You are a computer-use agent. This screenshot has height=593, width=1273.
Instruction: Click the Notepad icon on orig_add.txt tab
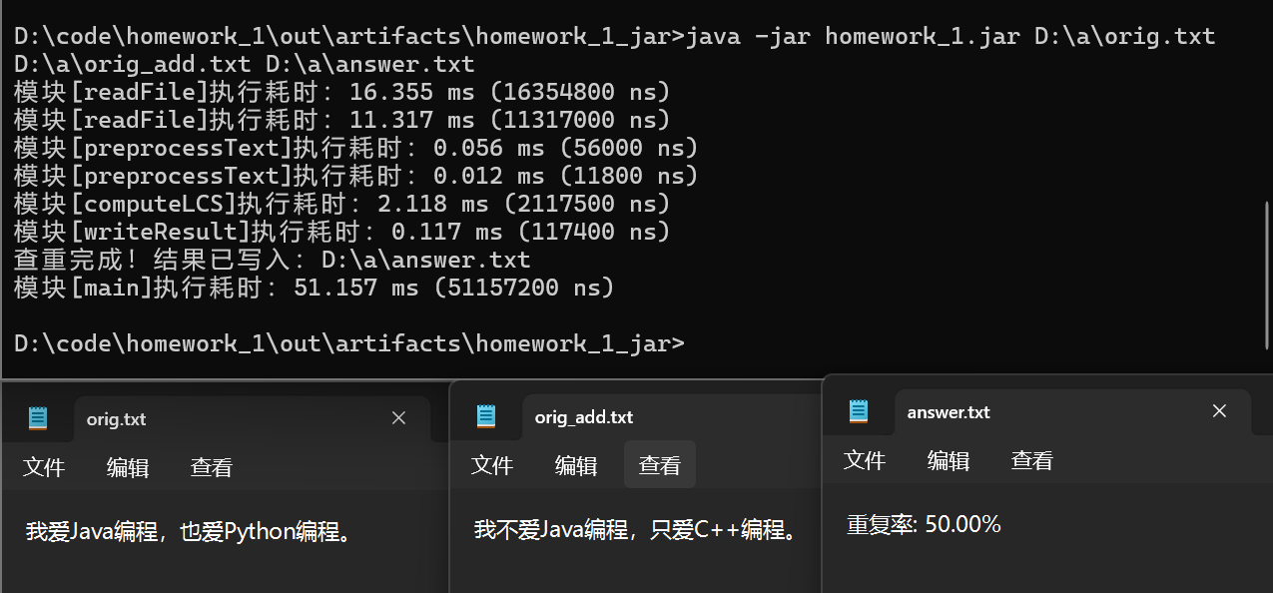click(486, 416)
